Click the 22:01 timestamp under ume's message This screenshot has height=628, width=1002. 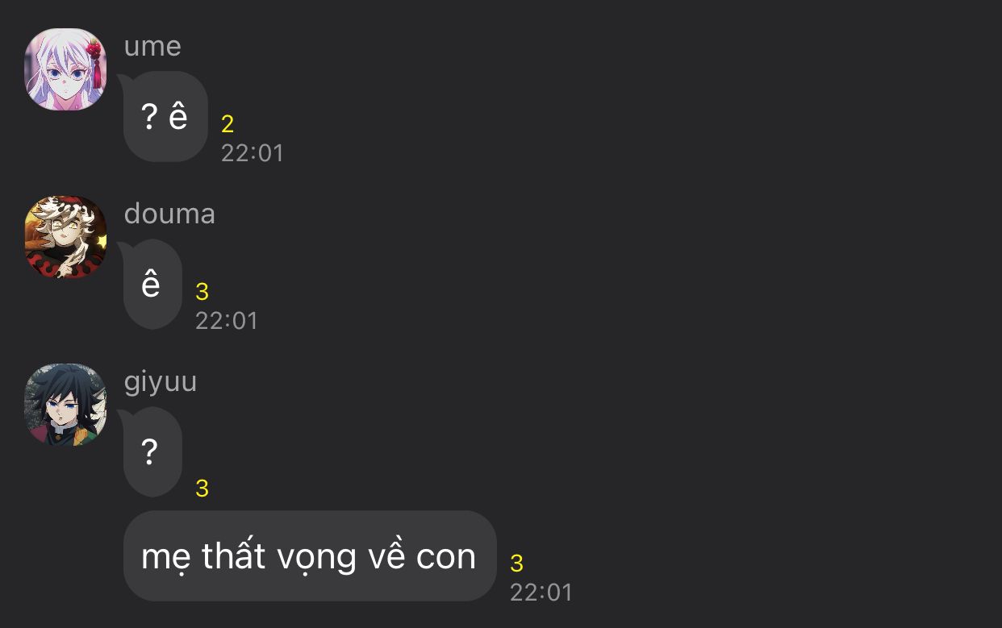coord(253,153)
